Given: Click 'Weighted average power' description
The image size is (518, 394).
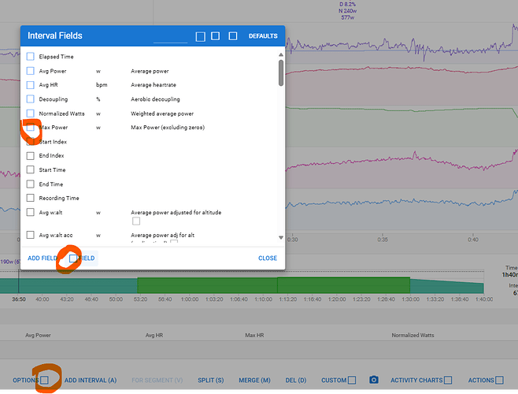Looking at the screenshot, I should [x=162, y=113].
